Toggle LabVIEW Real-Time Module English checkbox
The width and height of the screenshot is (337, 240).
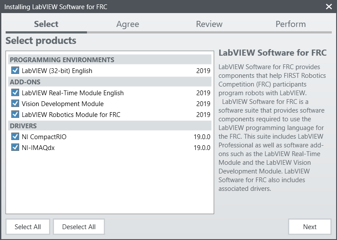point(15,92)
